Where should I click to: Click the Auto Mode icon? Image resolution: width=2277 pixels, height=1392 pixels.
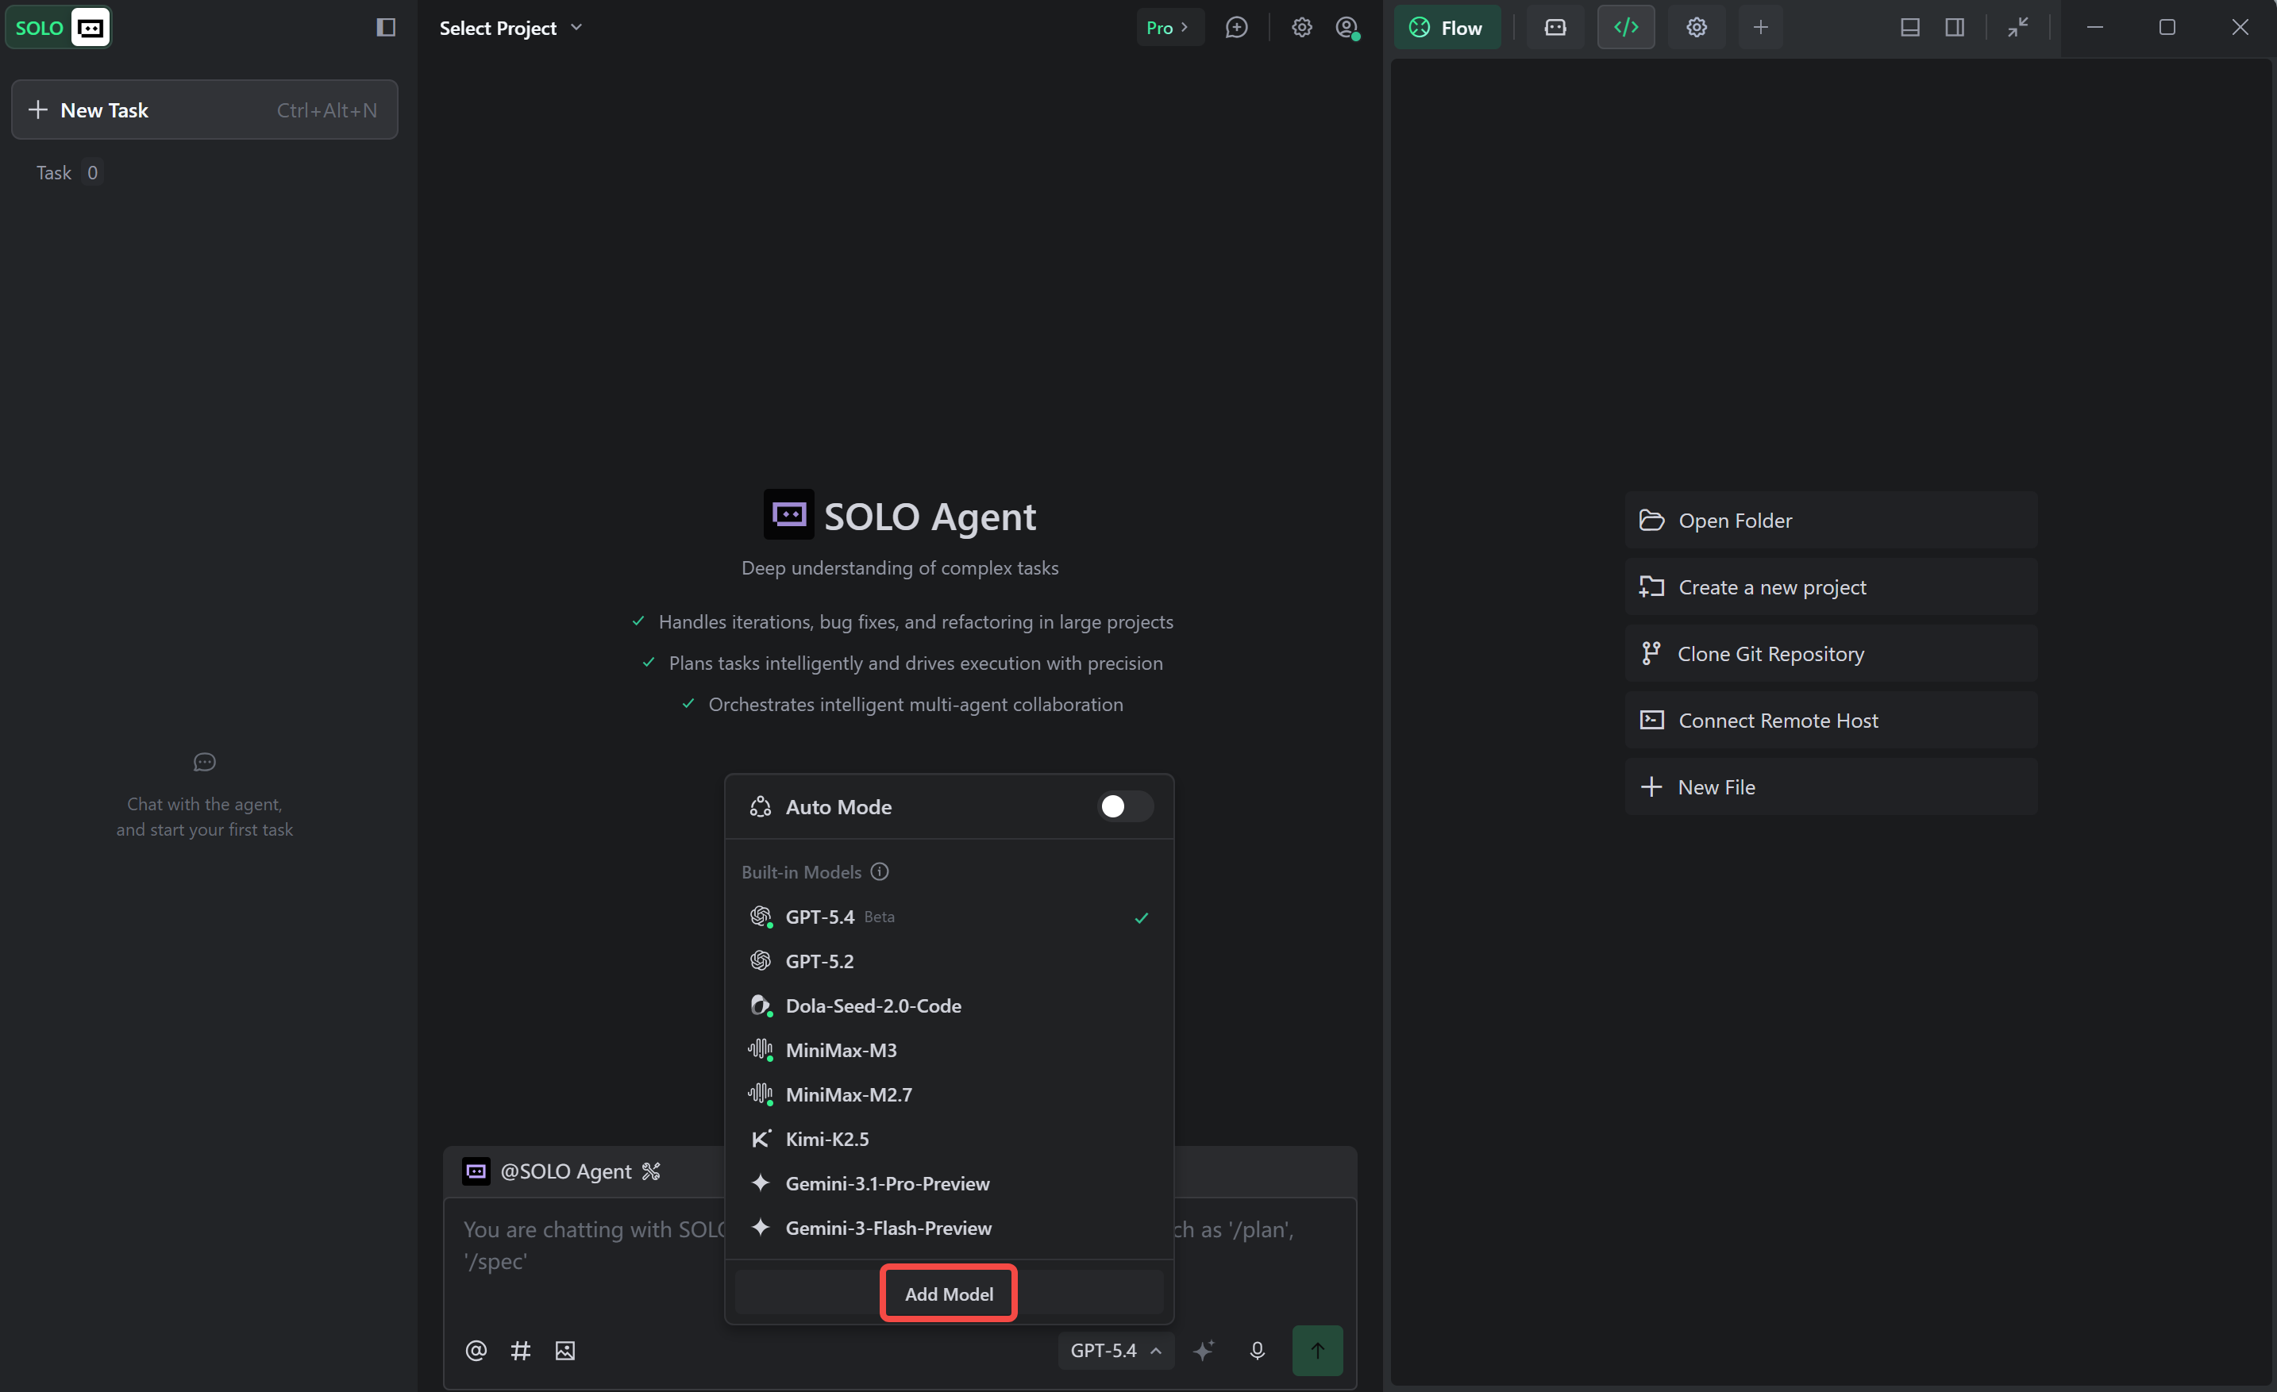(x=761, y=806)
